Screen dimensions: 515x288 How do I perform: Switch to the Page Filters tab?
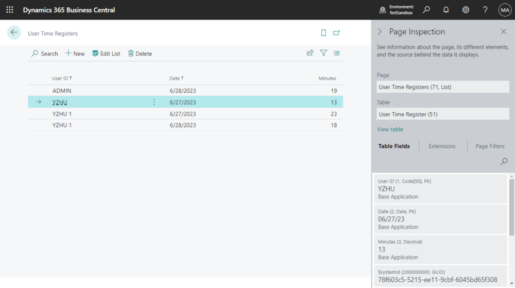[x=490, y=146]
